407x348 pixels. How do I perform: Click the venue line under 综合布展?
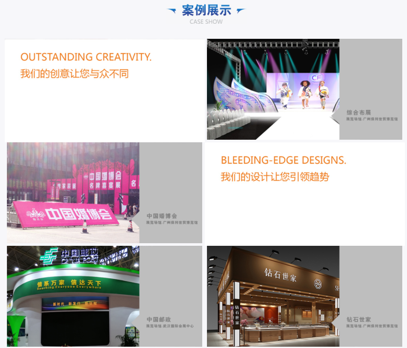372,119
